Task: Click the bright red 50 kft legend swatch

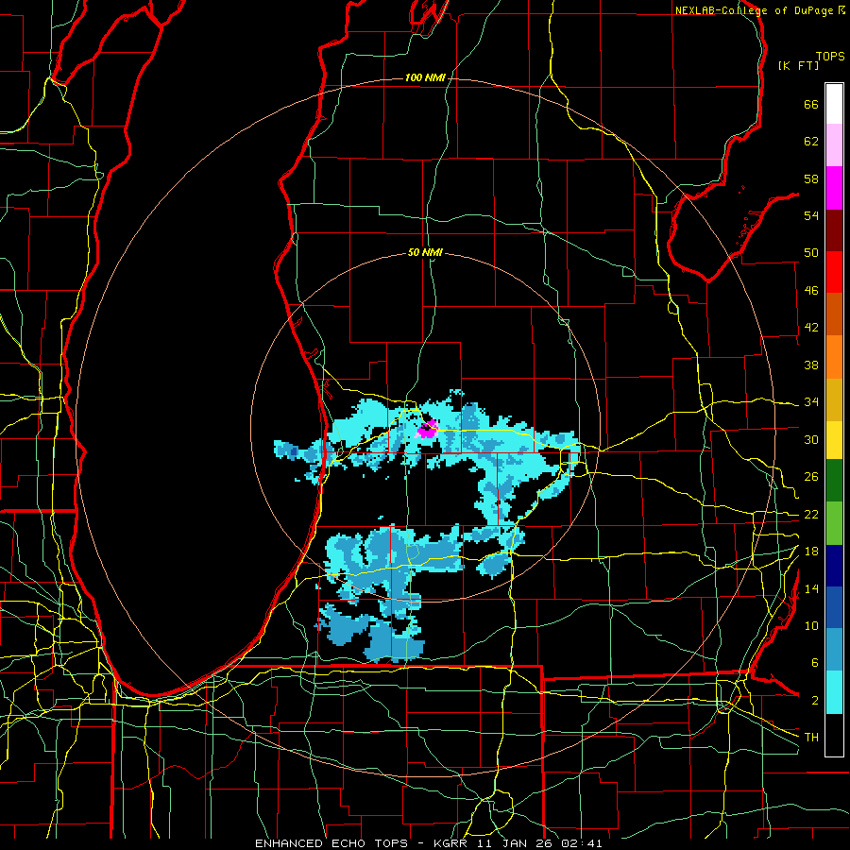Action: tap(834, 272)
